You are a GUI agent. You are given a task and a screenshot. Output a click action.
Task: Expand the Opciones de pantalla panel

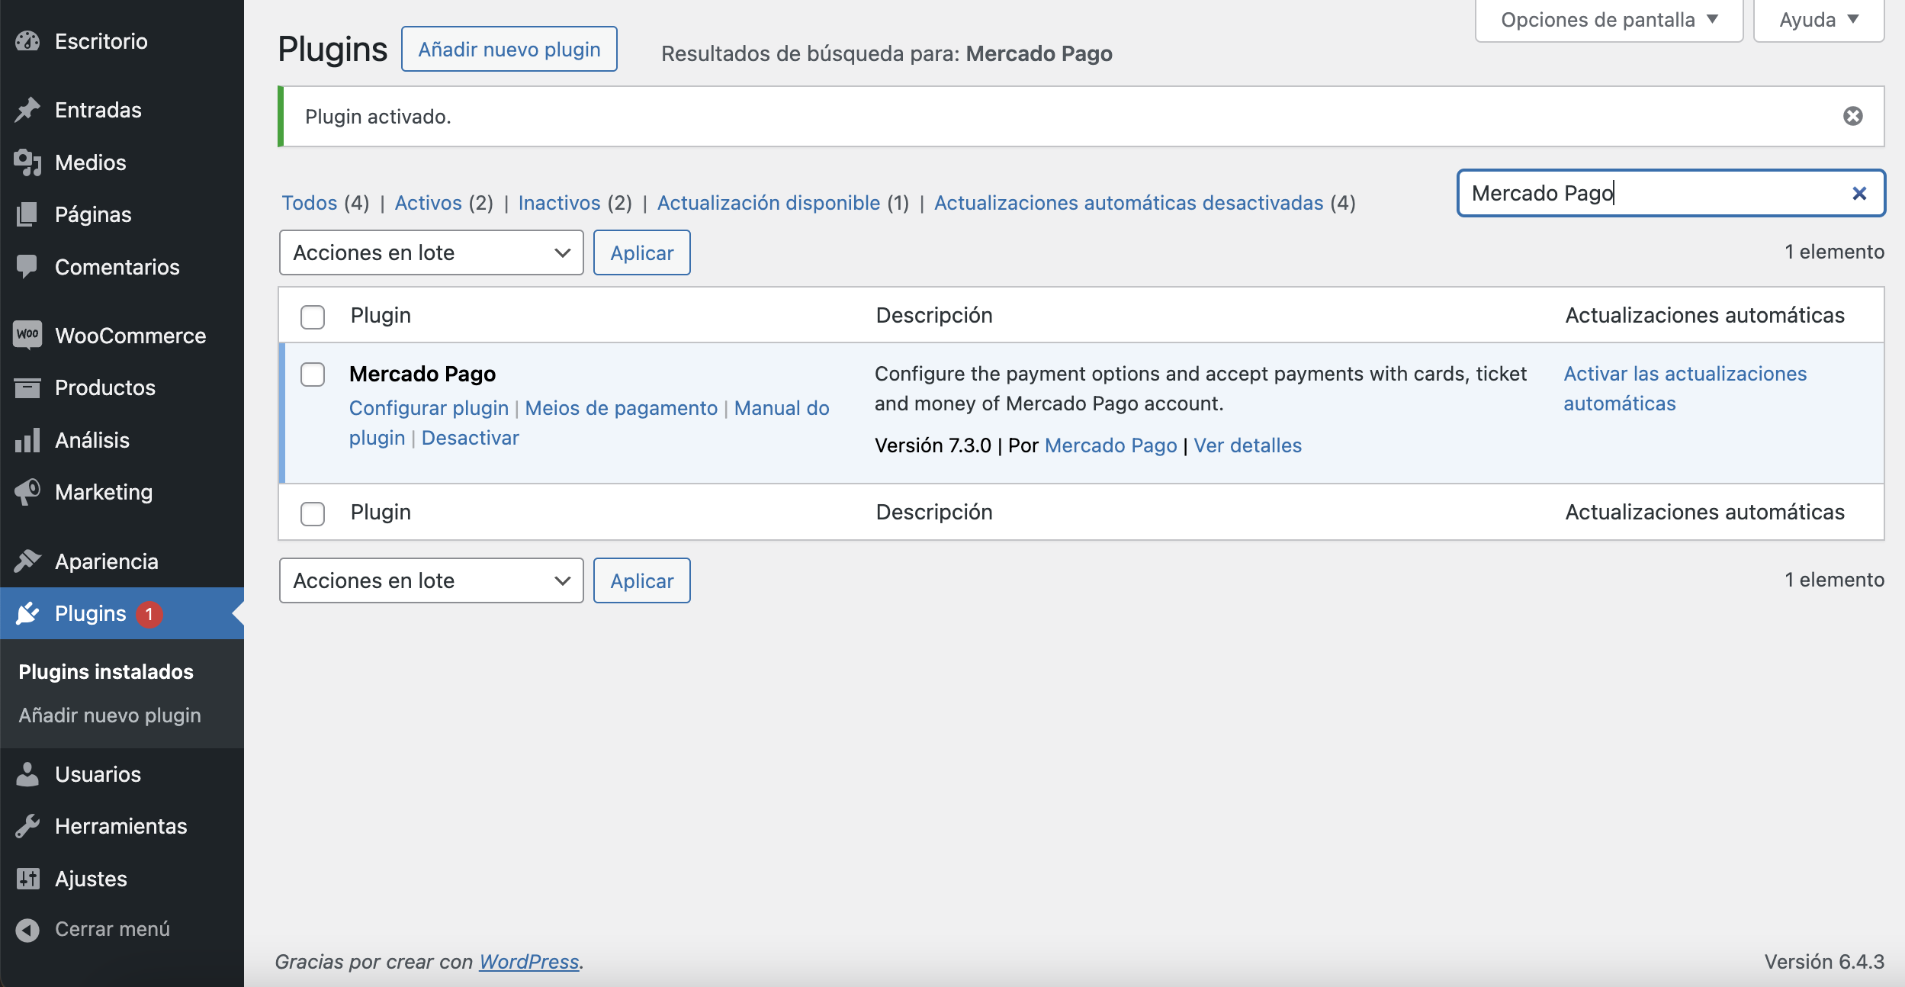pos(1609,20)
